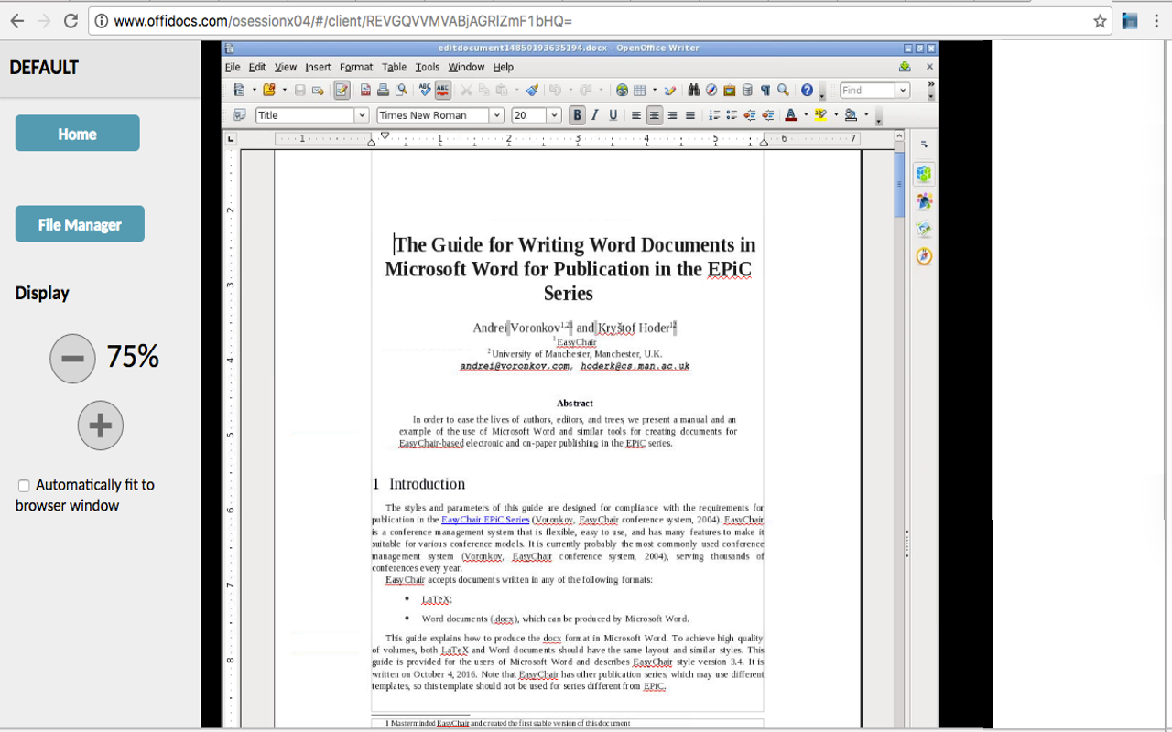Image resolution: width=1172 pixels, height=732 pixels.
Task: Open the Print Preview view
Action: coord(400,90)
